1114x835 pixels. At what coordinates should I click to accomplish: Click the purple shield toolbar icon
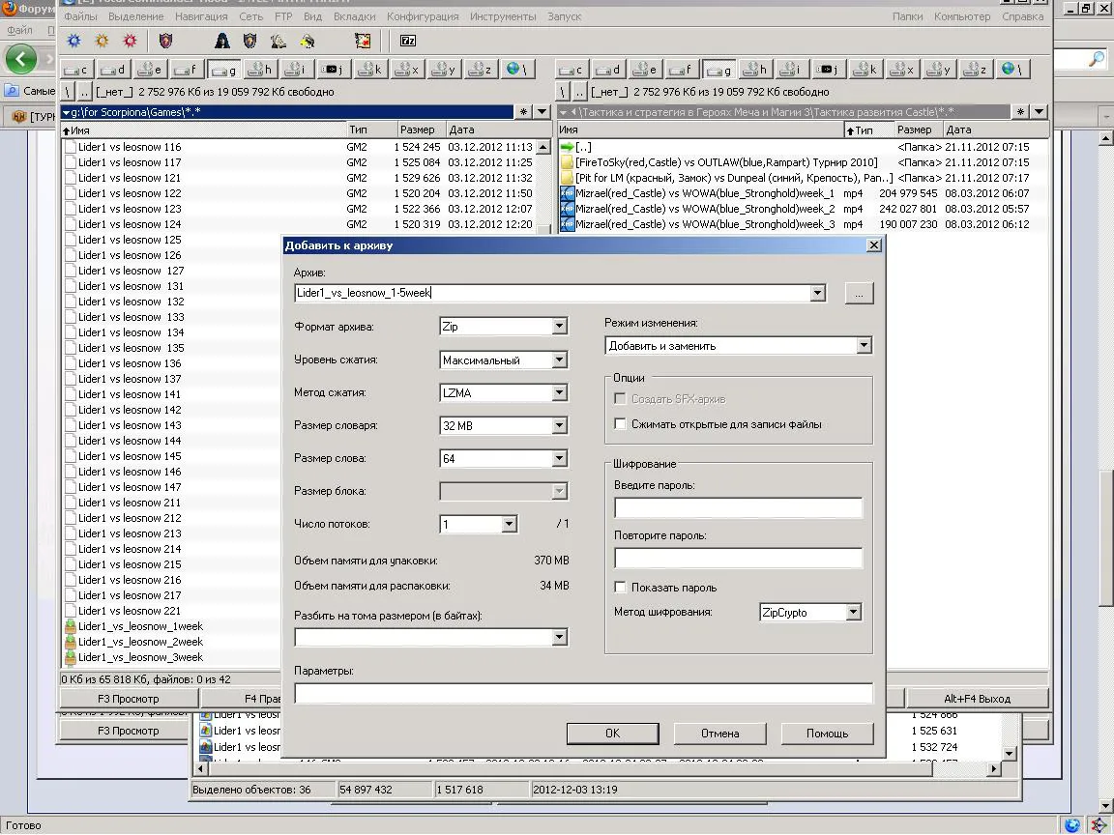point(165,41)
